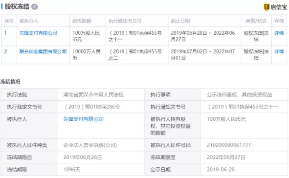Select 股权冻结|冻结 status in row 1
The image size is (289, 178).
tap(256, 36)
